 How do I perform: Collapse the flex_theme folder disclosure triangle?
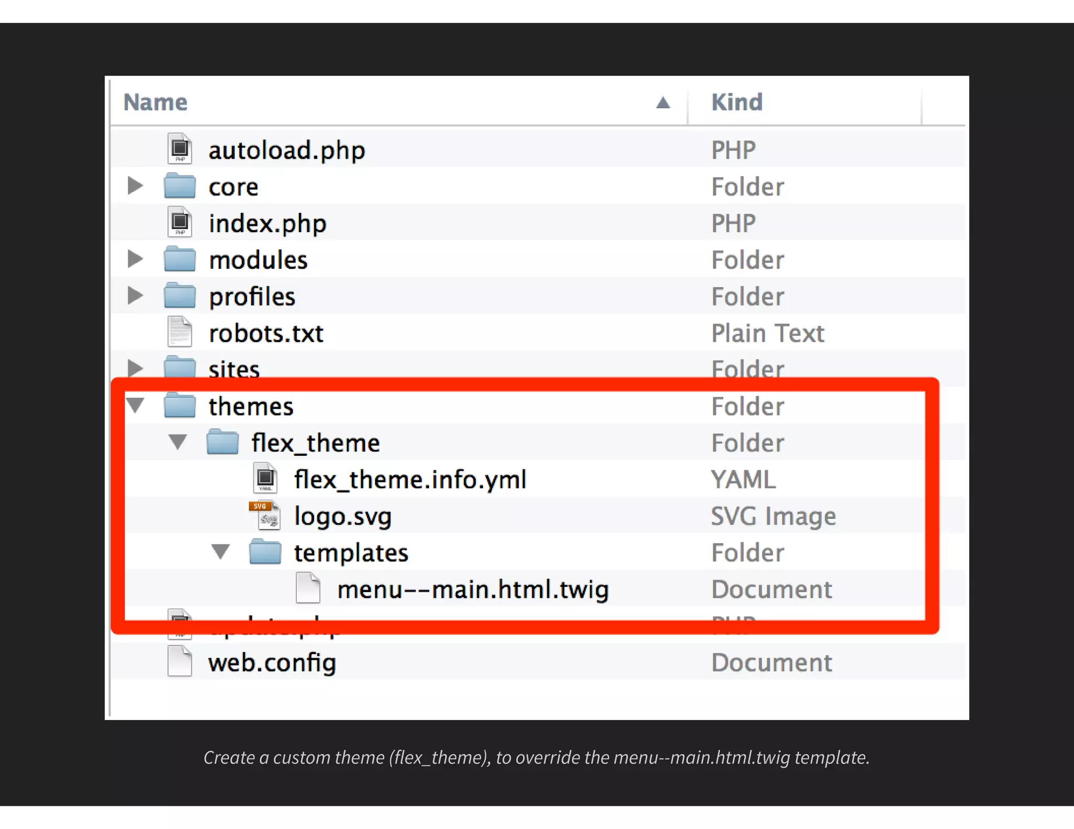coord(178,442)
